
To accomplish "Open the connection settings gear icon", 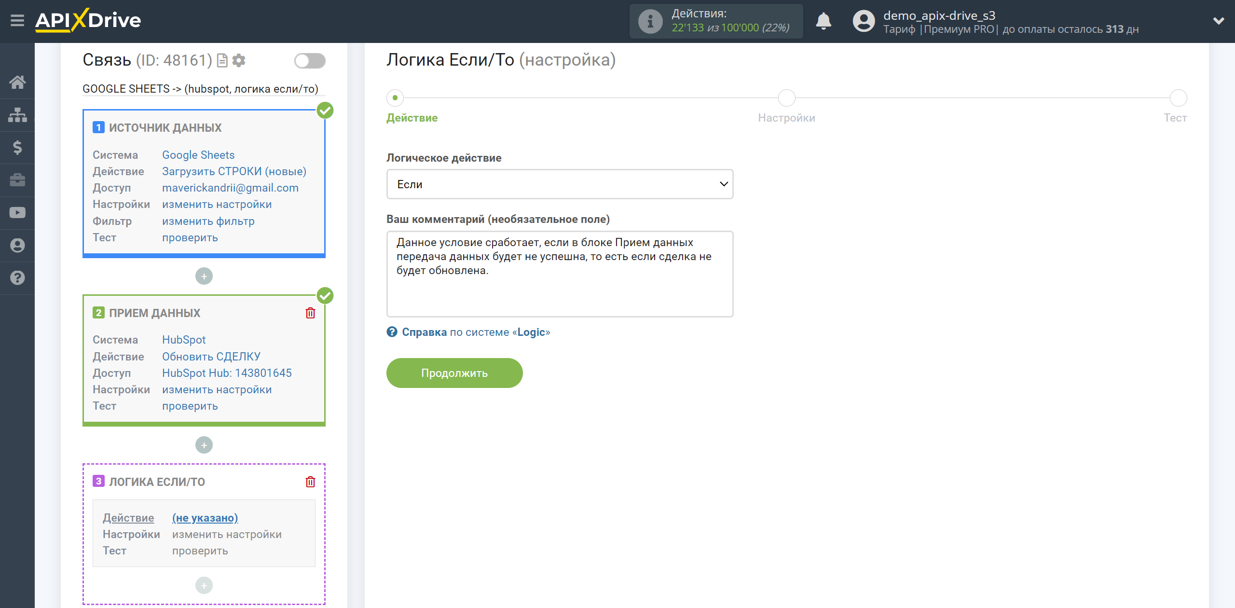I will tap(239, 60).
